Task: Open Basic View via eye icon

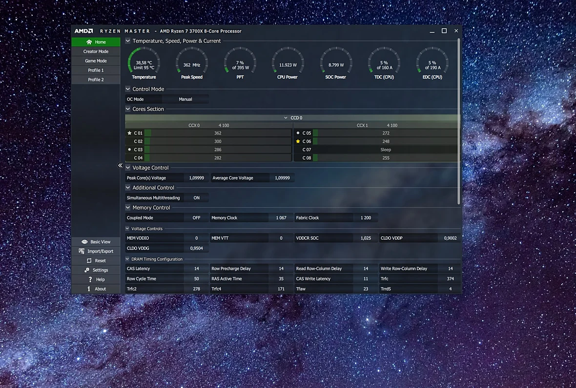Action: pos(84,242)
